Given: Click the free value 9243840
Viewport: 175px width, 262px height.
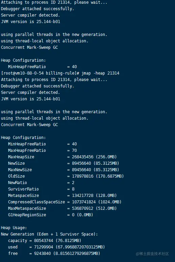Looking at the screenshot, I should point(43,254).
